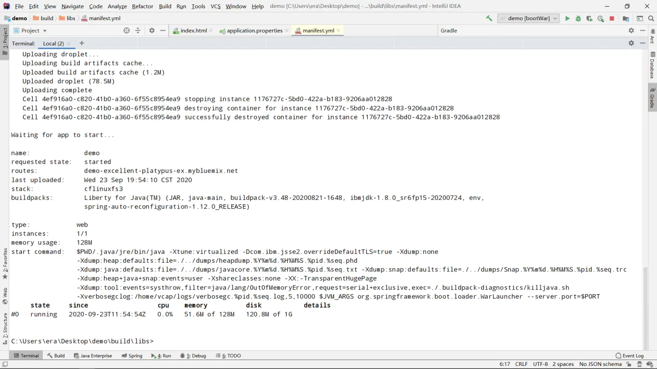Toggle the Terminal tool window button
This screenshot has height=369, width=657.
(26, 355)
